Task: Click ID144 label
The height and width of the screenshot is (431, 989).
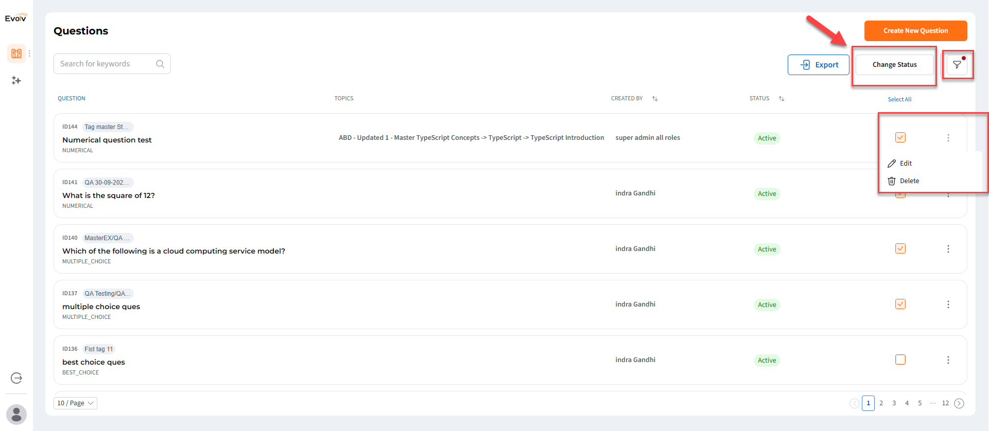Action: click(70, 127)
